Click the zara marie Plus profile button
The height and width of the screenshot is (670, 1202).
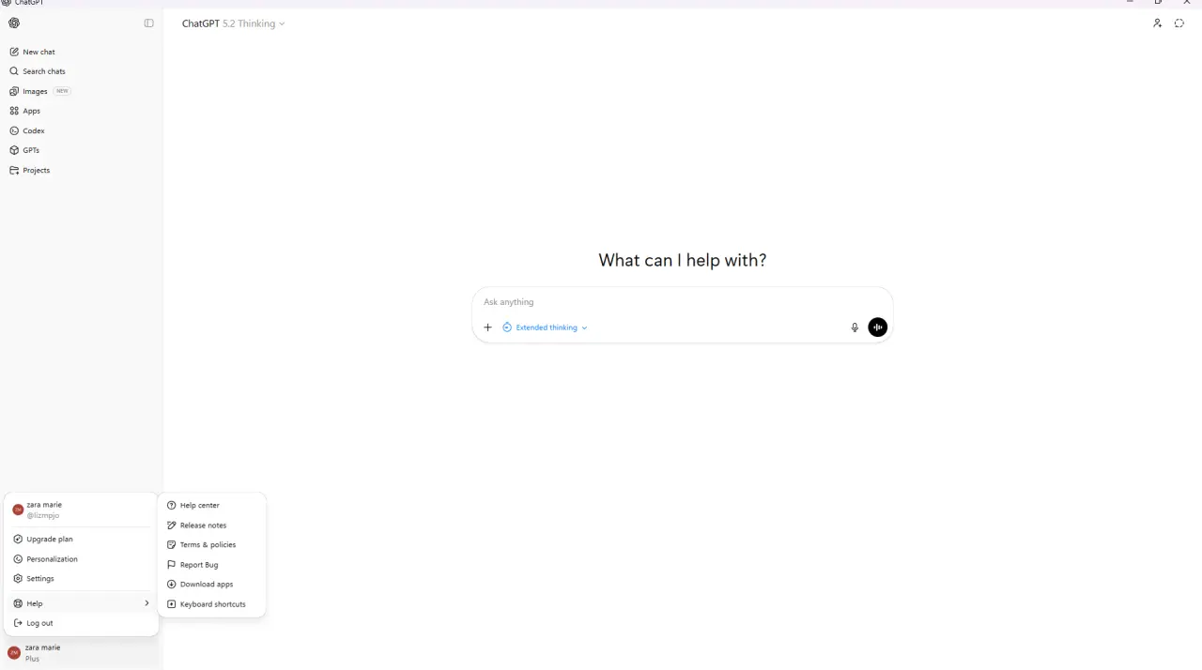(x=81, y=653)
